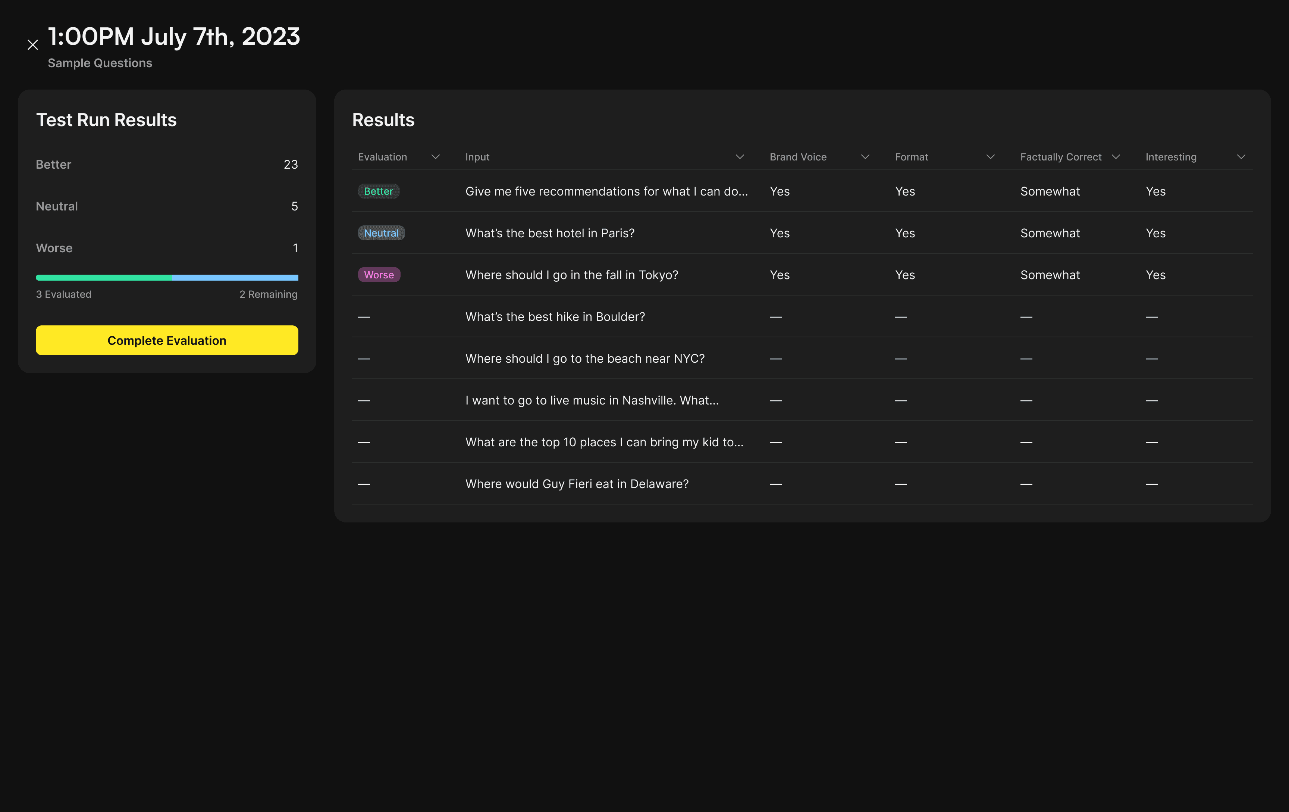This screenshot has width=1289, height=812.
Task: Click the Better count row in results
Action: [166, 165]
